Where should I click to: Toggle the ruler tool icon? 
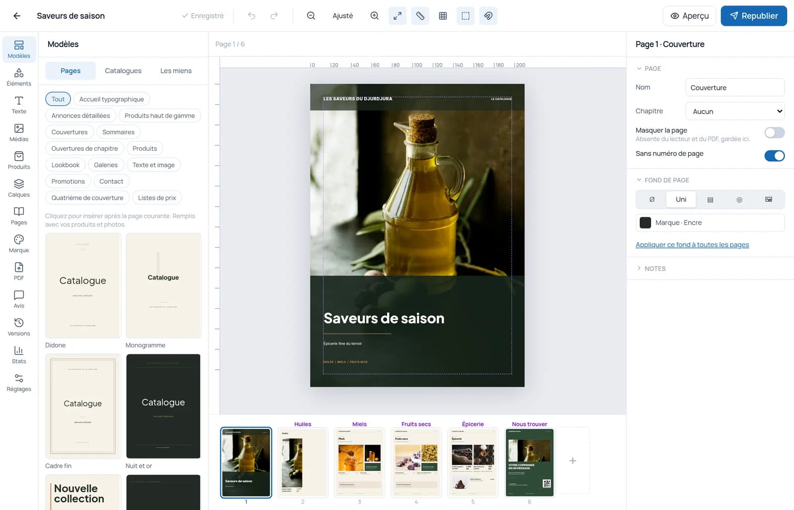[420, 16]
